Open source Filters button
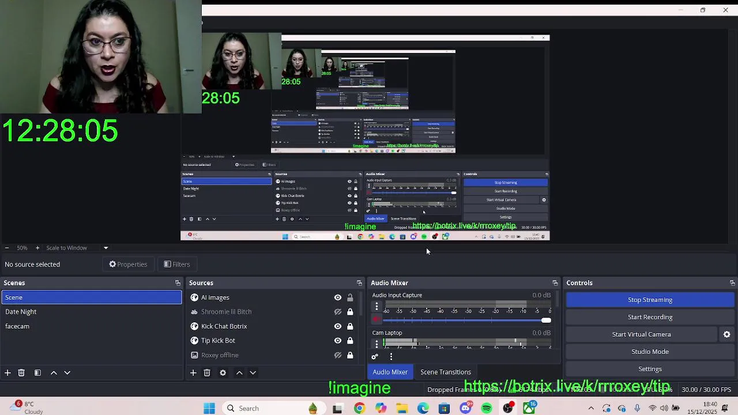 pos(177,265)
